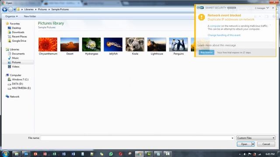280x157 pixels.
Task: Open Windows Explorer from the taskbar
Action: tap(17, 154)
